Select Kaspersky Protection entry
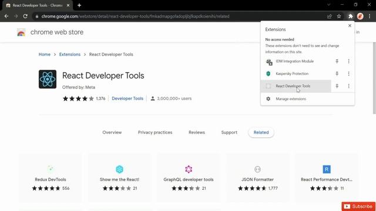 click(296, 74)
